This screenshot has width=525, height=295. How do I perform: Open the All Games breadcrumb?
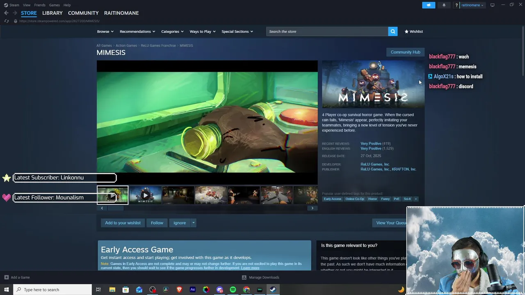click(x=104, y=45)
